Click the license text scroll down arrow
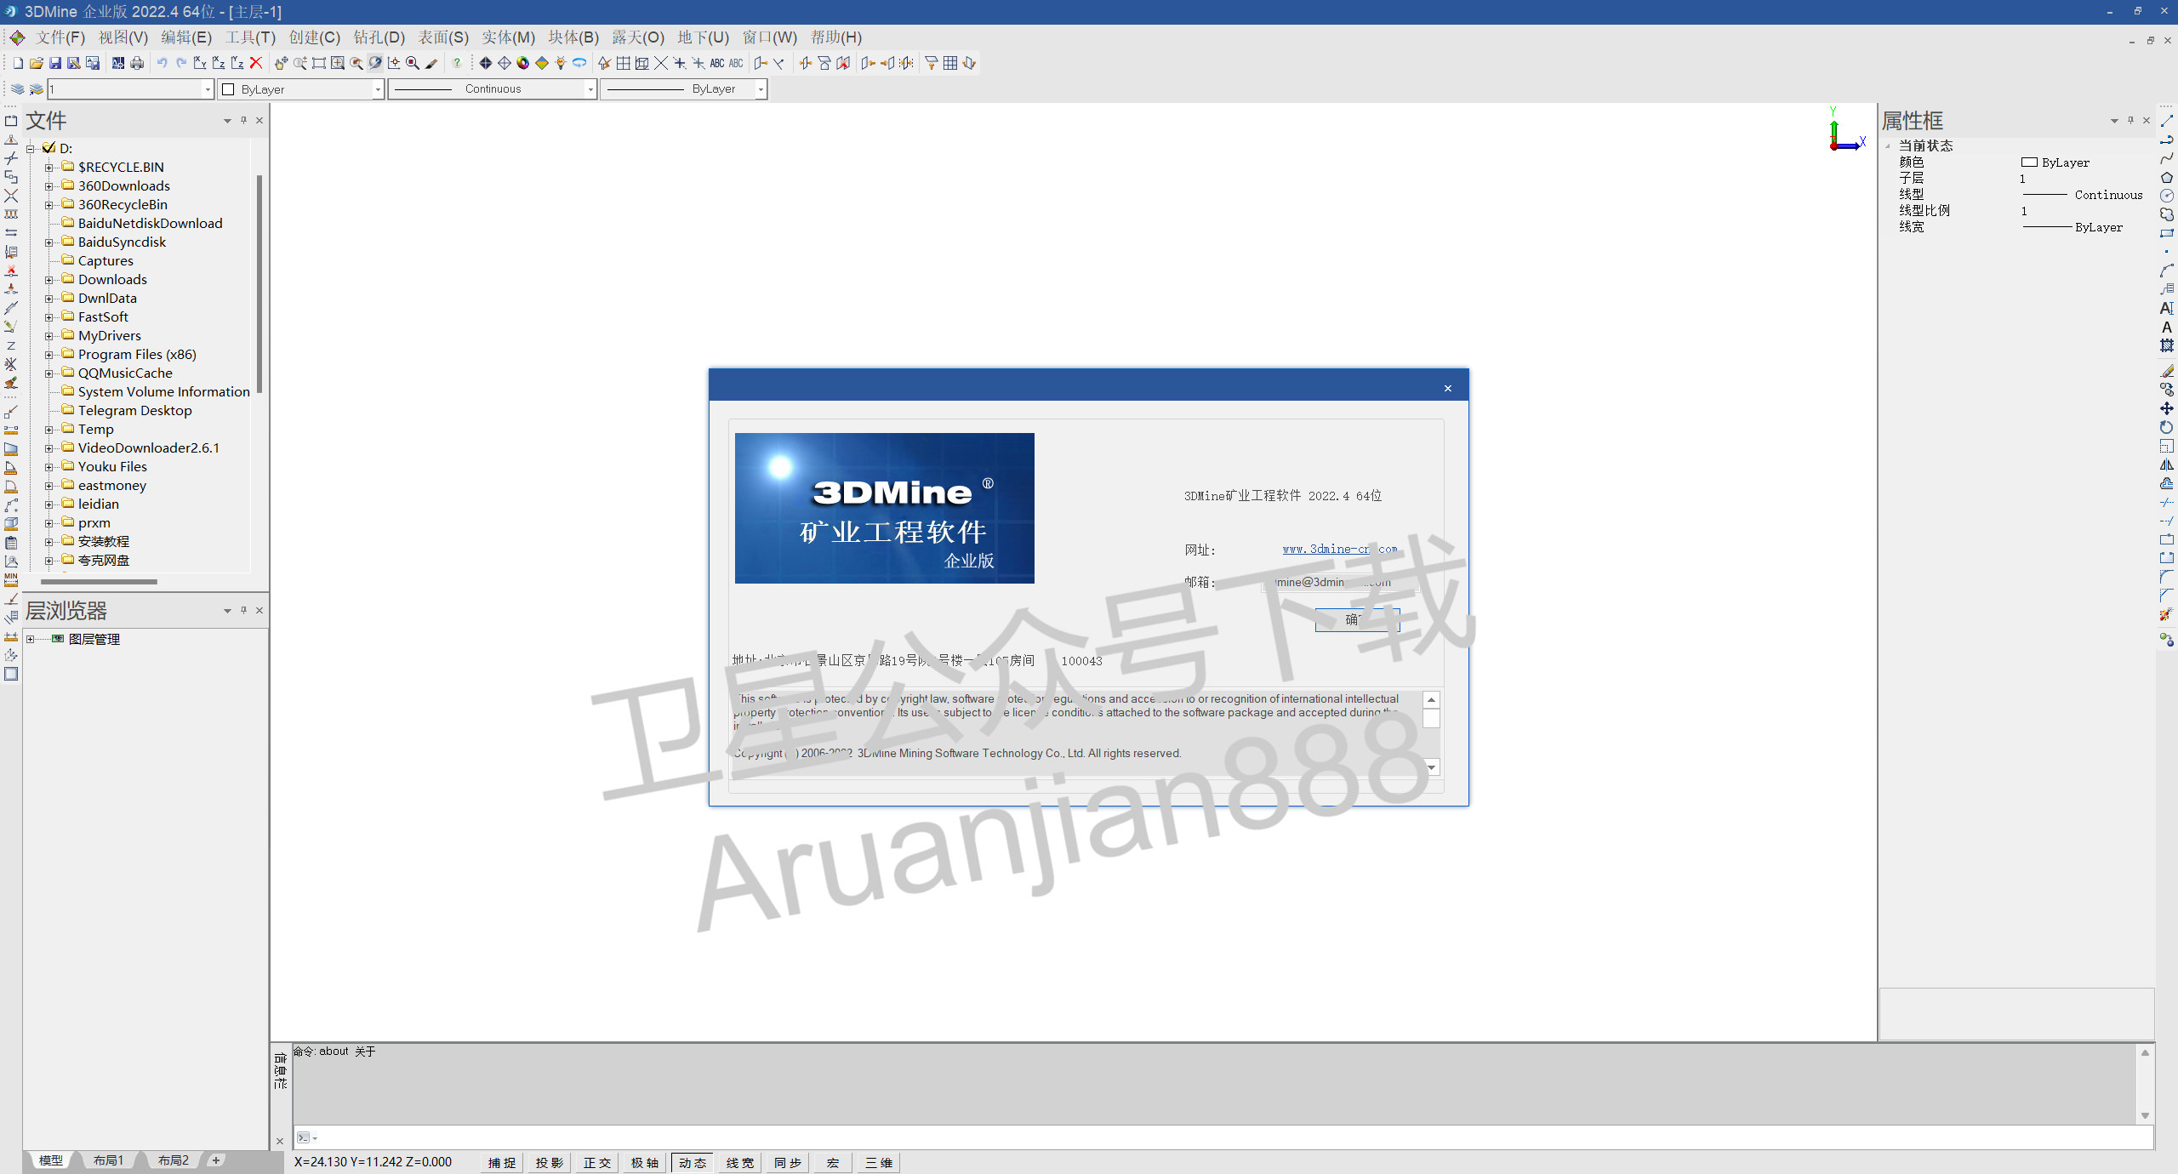 tap(1432, 767)
